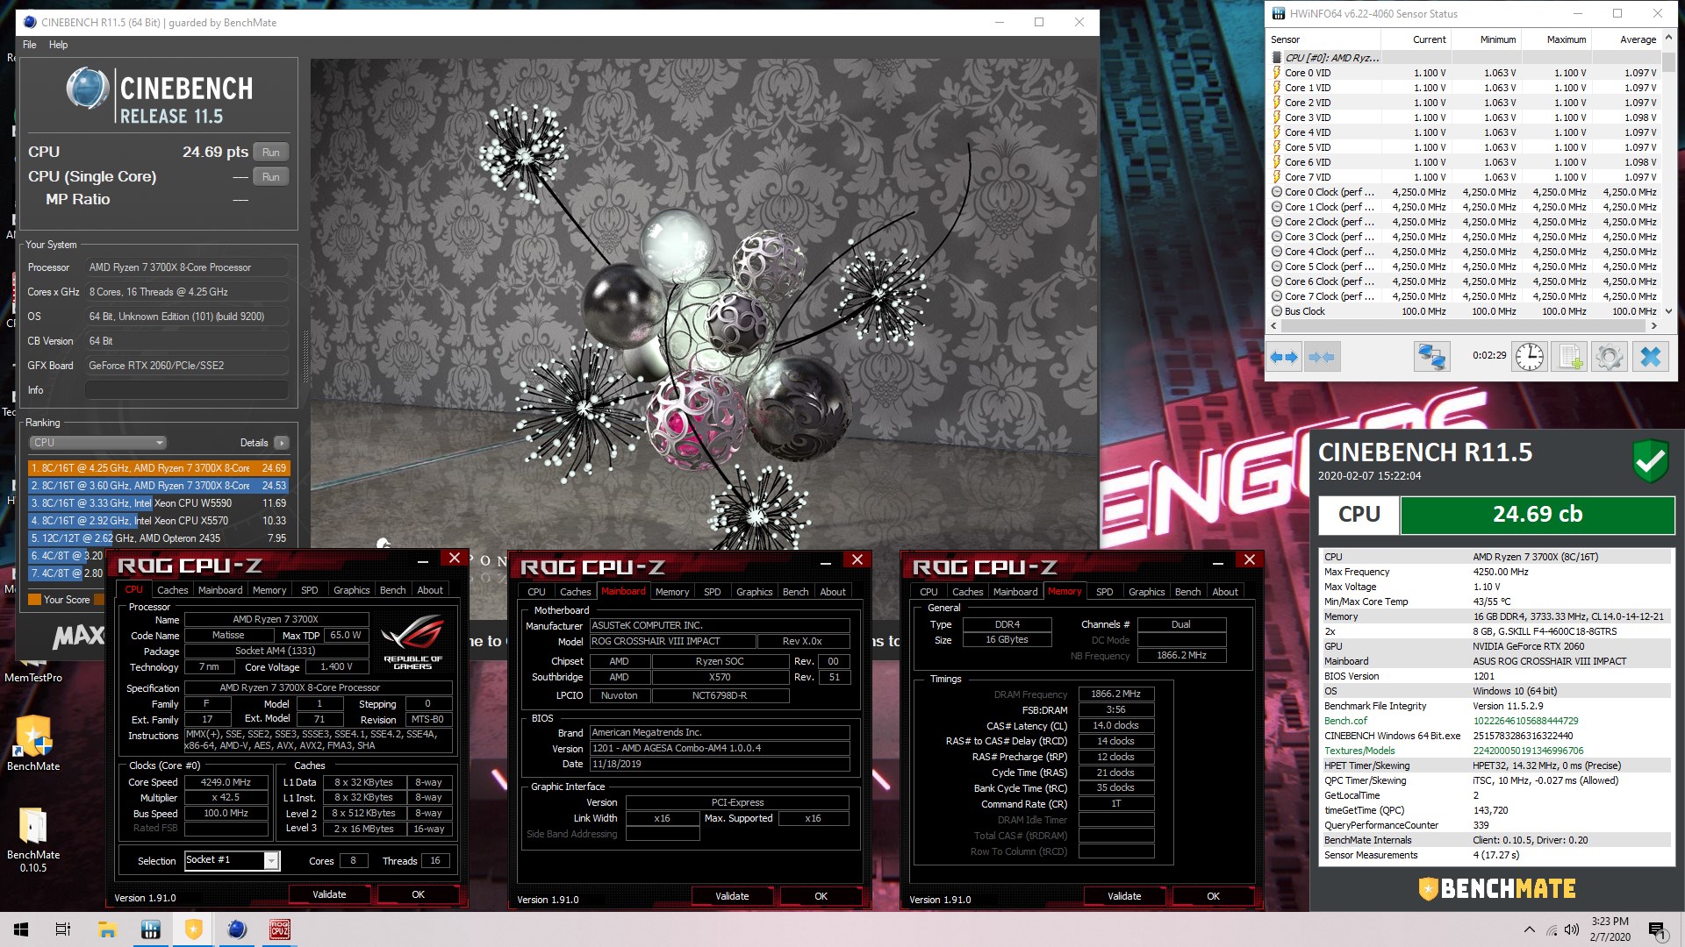Viewport: 1685px width, 947px height.
Task: Select ranking entry 1 at 4.25 GHz
Action: (158, 468)
